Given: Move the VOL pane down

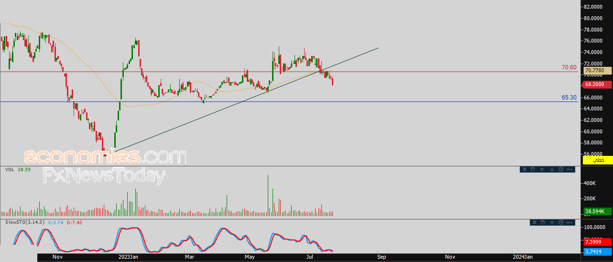Looking at the screenshot, I should coord(552,169).
